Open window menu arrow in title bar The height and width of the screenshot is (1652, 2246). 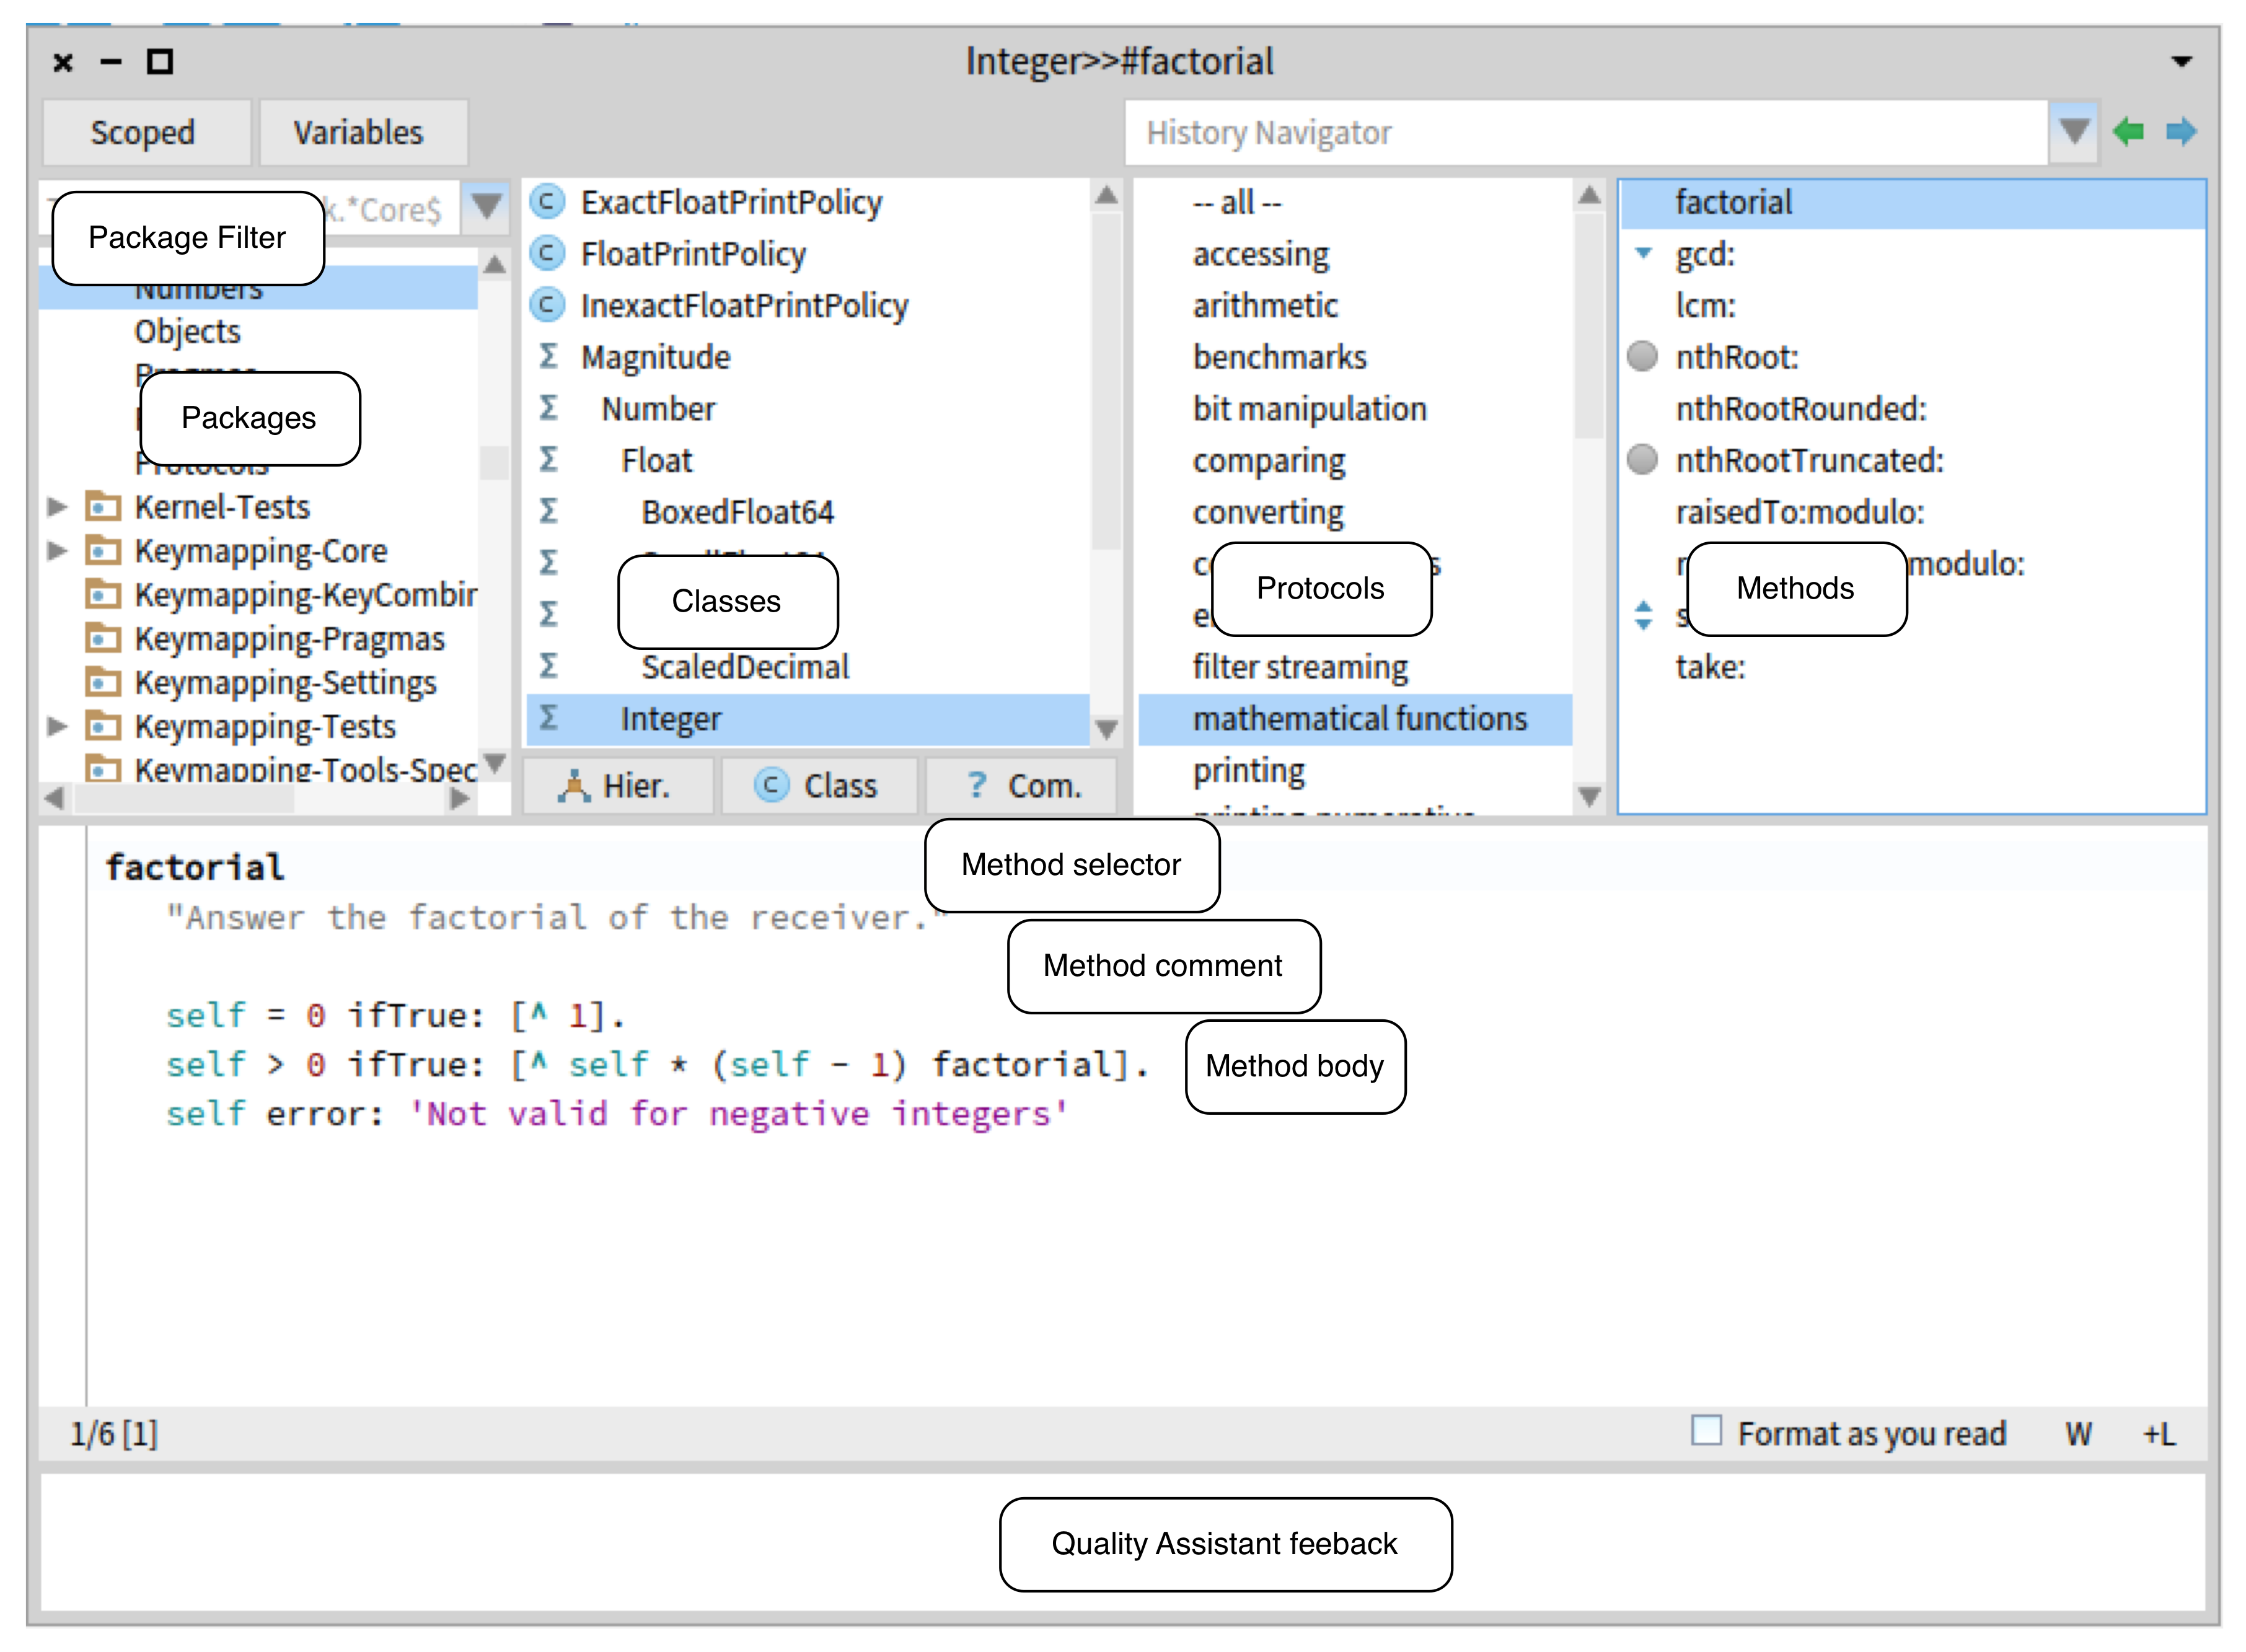coord(2182,62)
